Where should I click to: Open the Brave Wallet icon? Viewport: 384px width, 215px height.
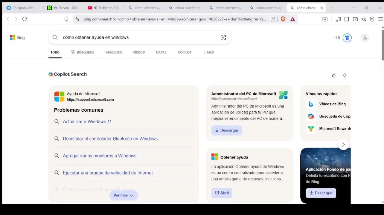point(355,19)
